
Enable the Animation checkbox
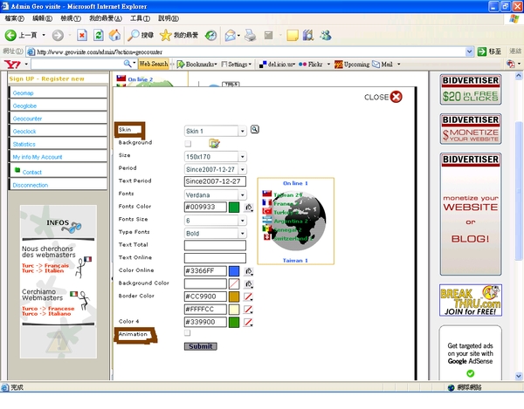tap(188, 333)
